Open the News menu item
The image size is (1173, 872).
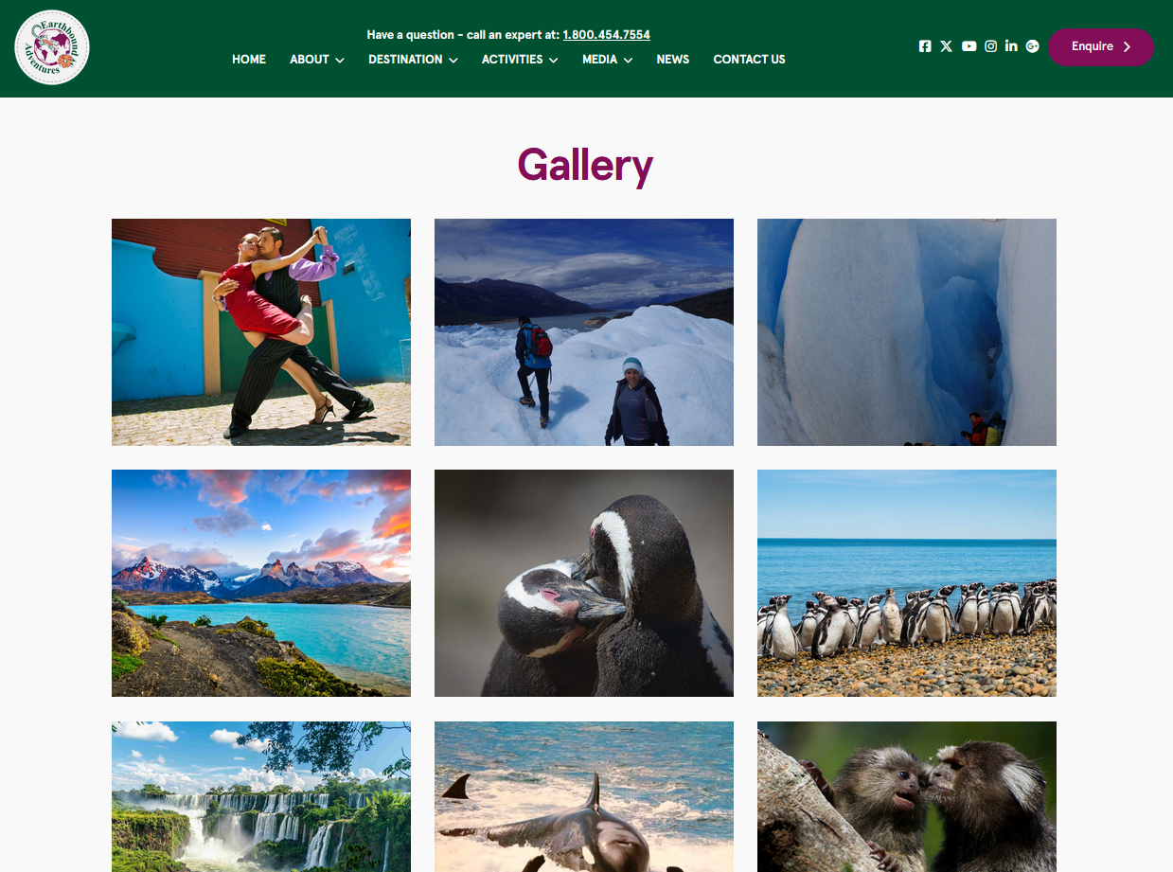673,60
